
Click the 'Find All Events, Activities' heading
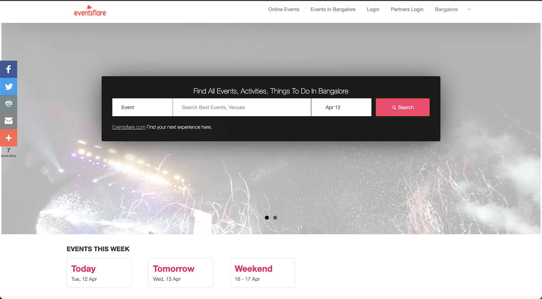tap(271, 91)
